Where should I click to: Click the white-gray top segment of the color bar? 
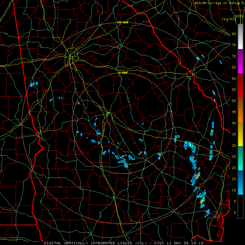[x=240, y=36]
